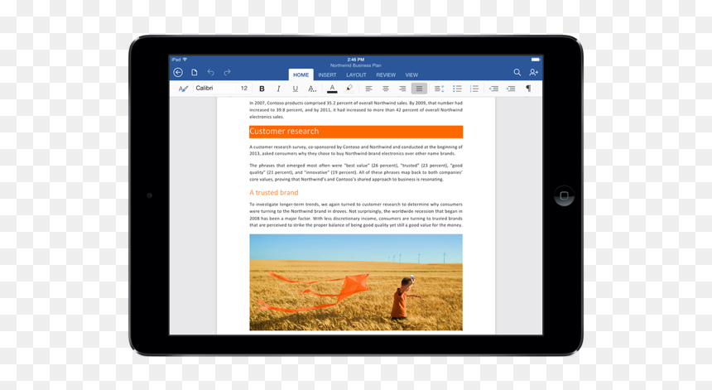Viewport: 712px width, 390px height.
Task: Apply the black font color
Action: [332, 89]
